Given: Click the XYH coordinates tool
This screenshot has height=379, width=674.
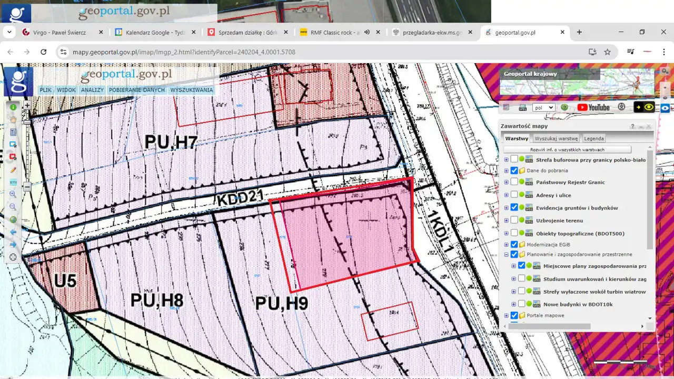Looking at the screenshot, I should point(13,182).
